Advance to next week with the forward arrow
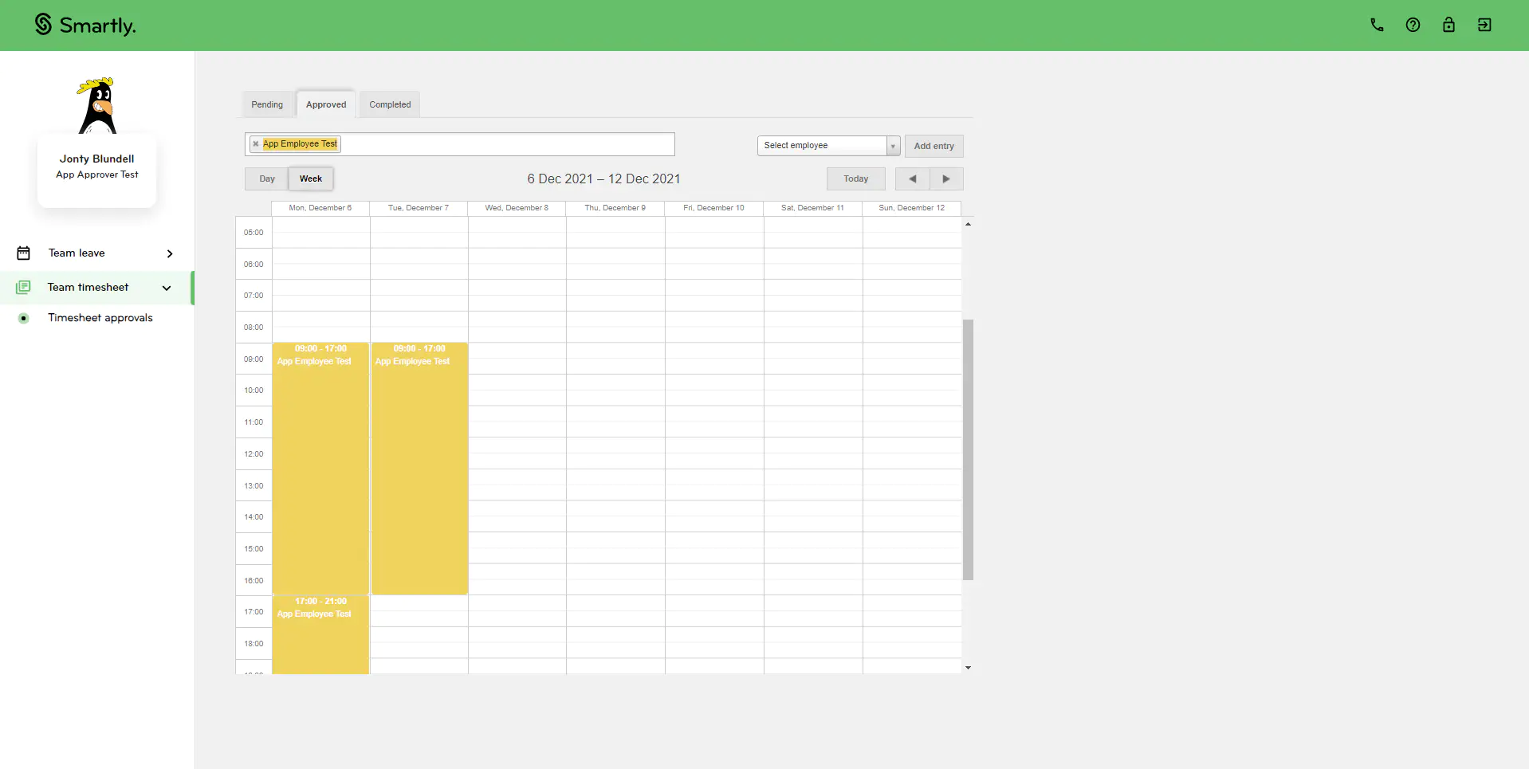1529x769 pixels. tap(945, 179)
